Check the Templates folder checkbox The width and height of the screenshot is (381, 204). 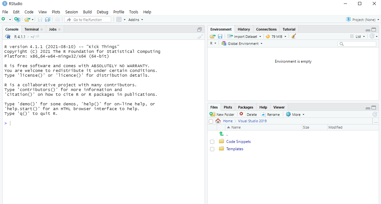[x=212, y=149]
